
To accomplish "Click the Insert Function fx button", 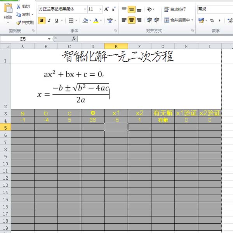I will (74, 39).
